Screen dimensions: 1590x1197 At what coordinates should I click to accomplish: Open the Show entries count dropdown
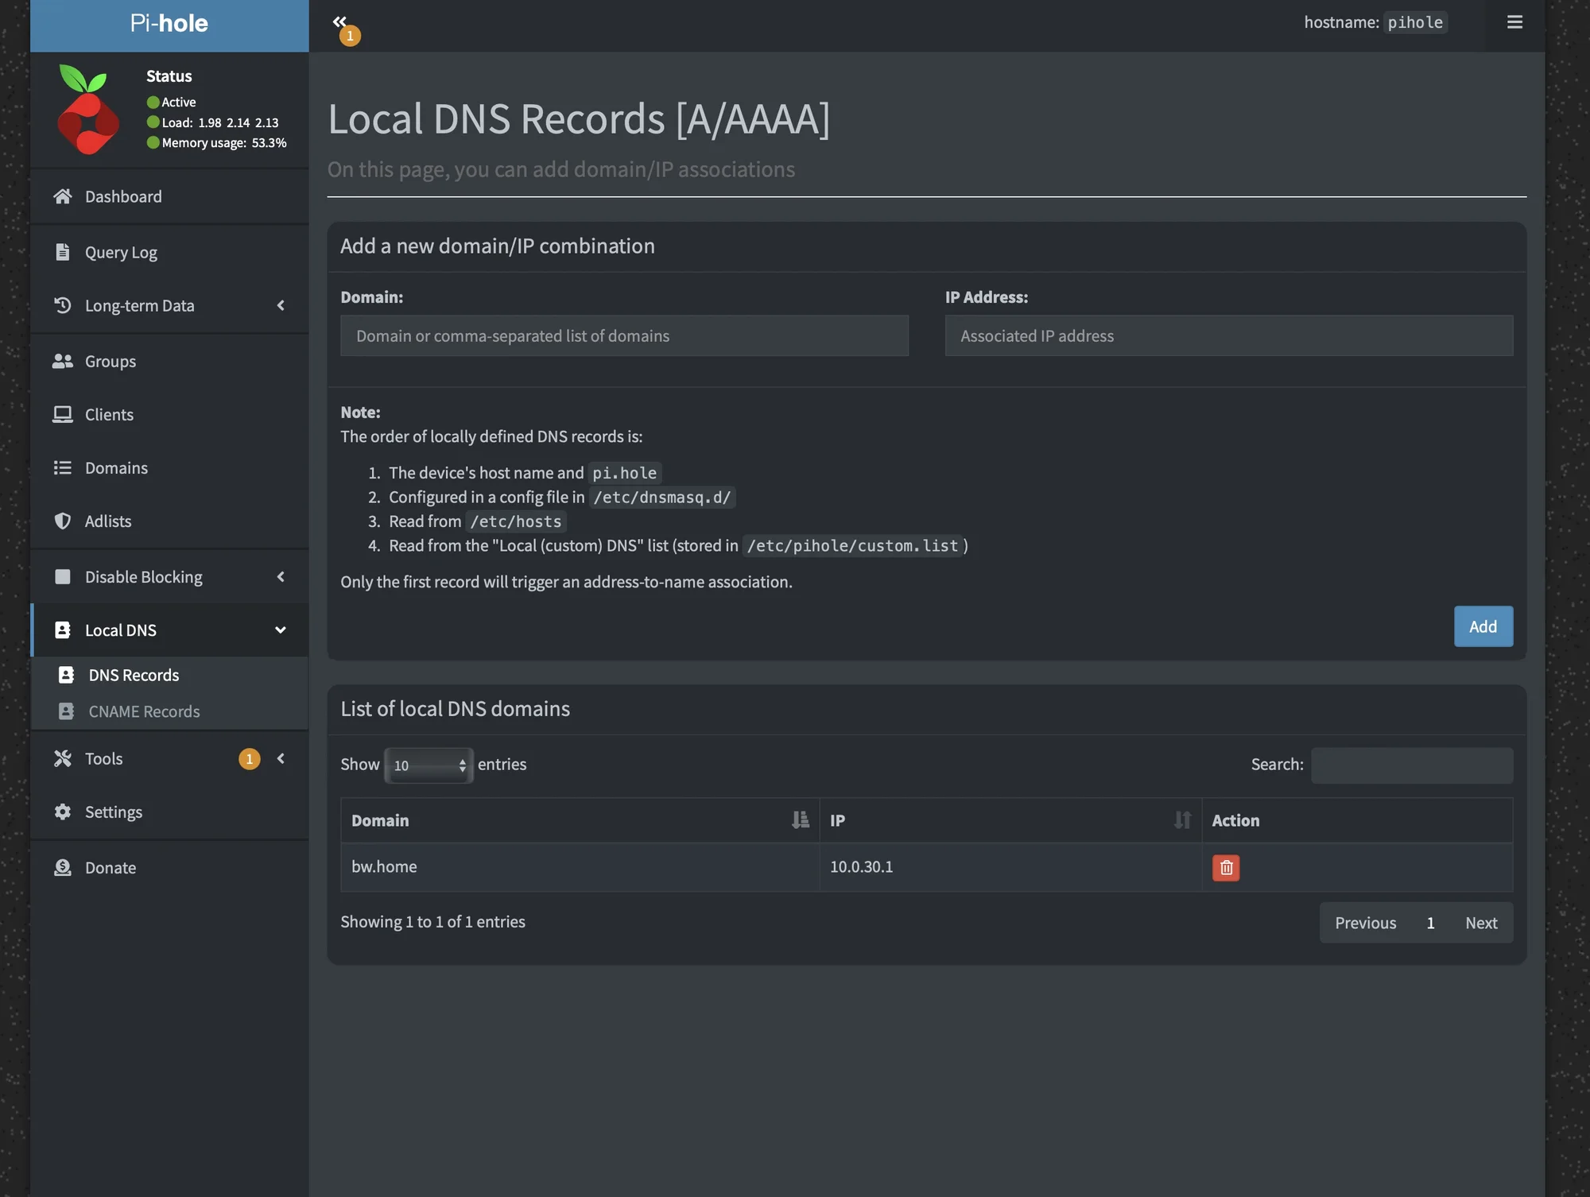click(429, 765)
